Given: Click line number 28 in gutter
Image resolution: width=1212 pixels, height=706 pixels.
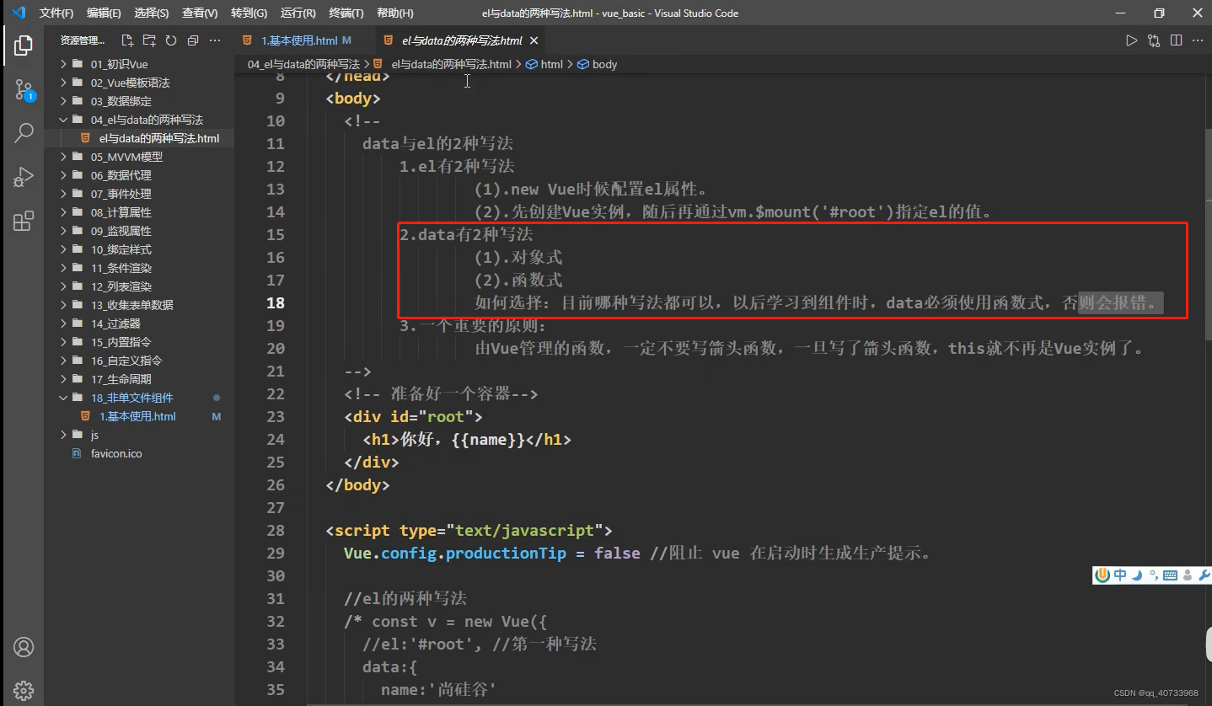Looking at the screenshot, I should pos(276,531).
